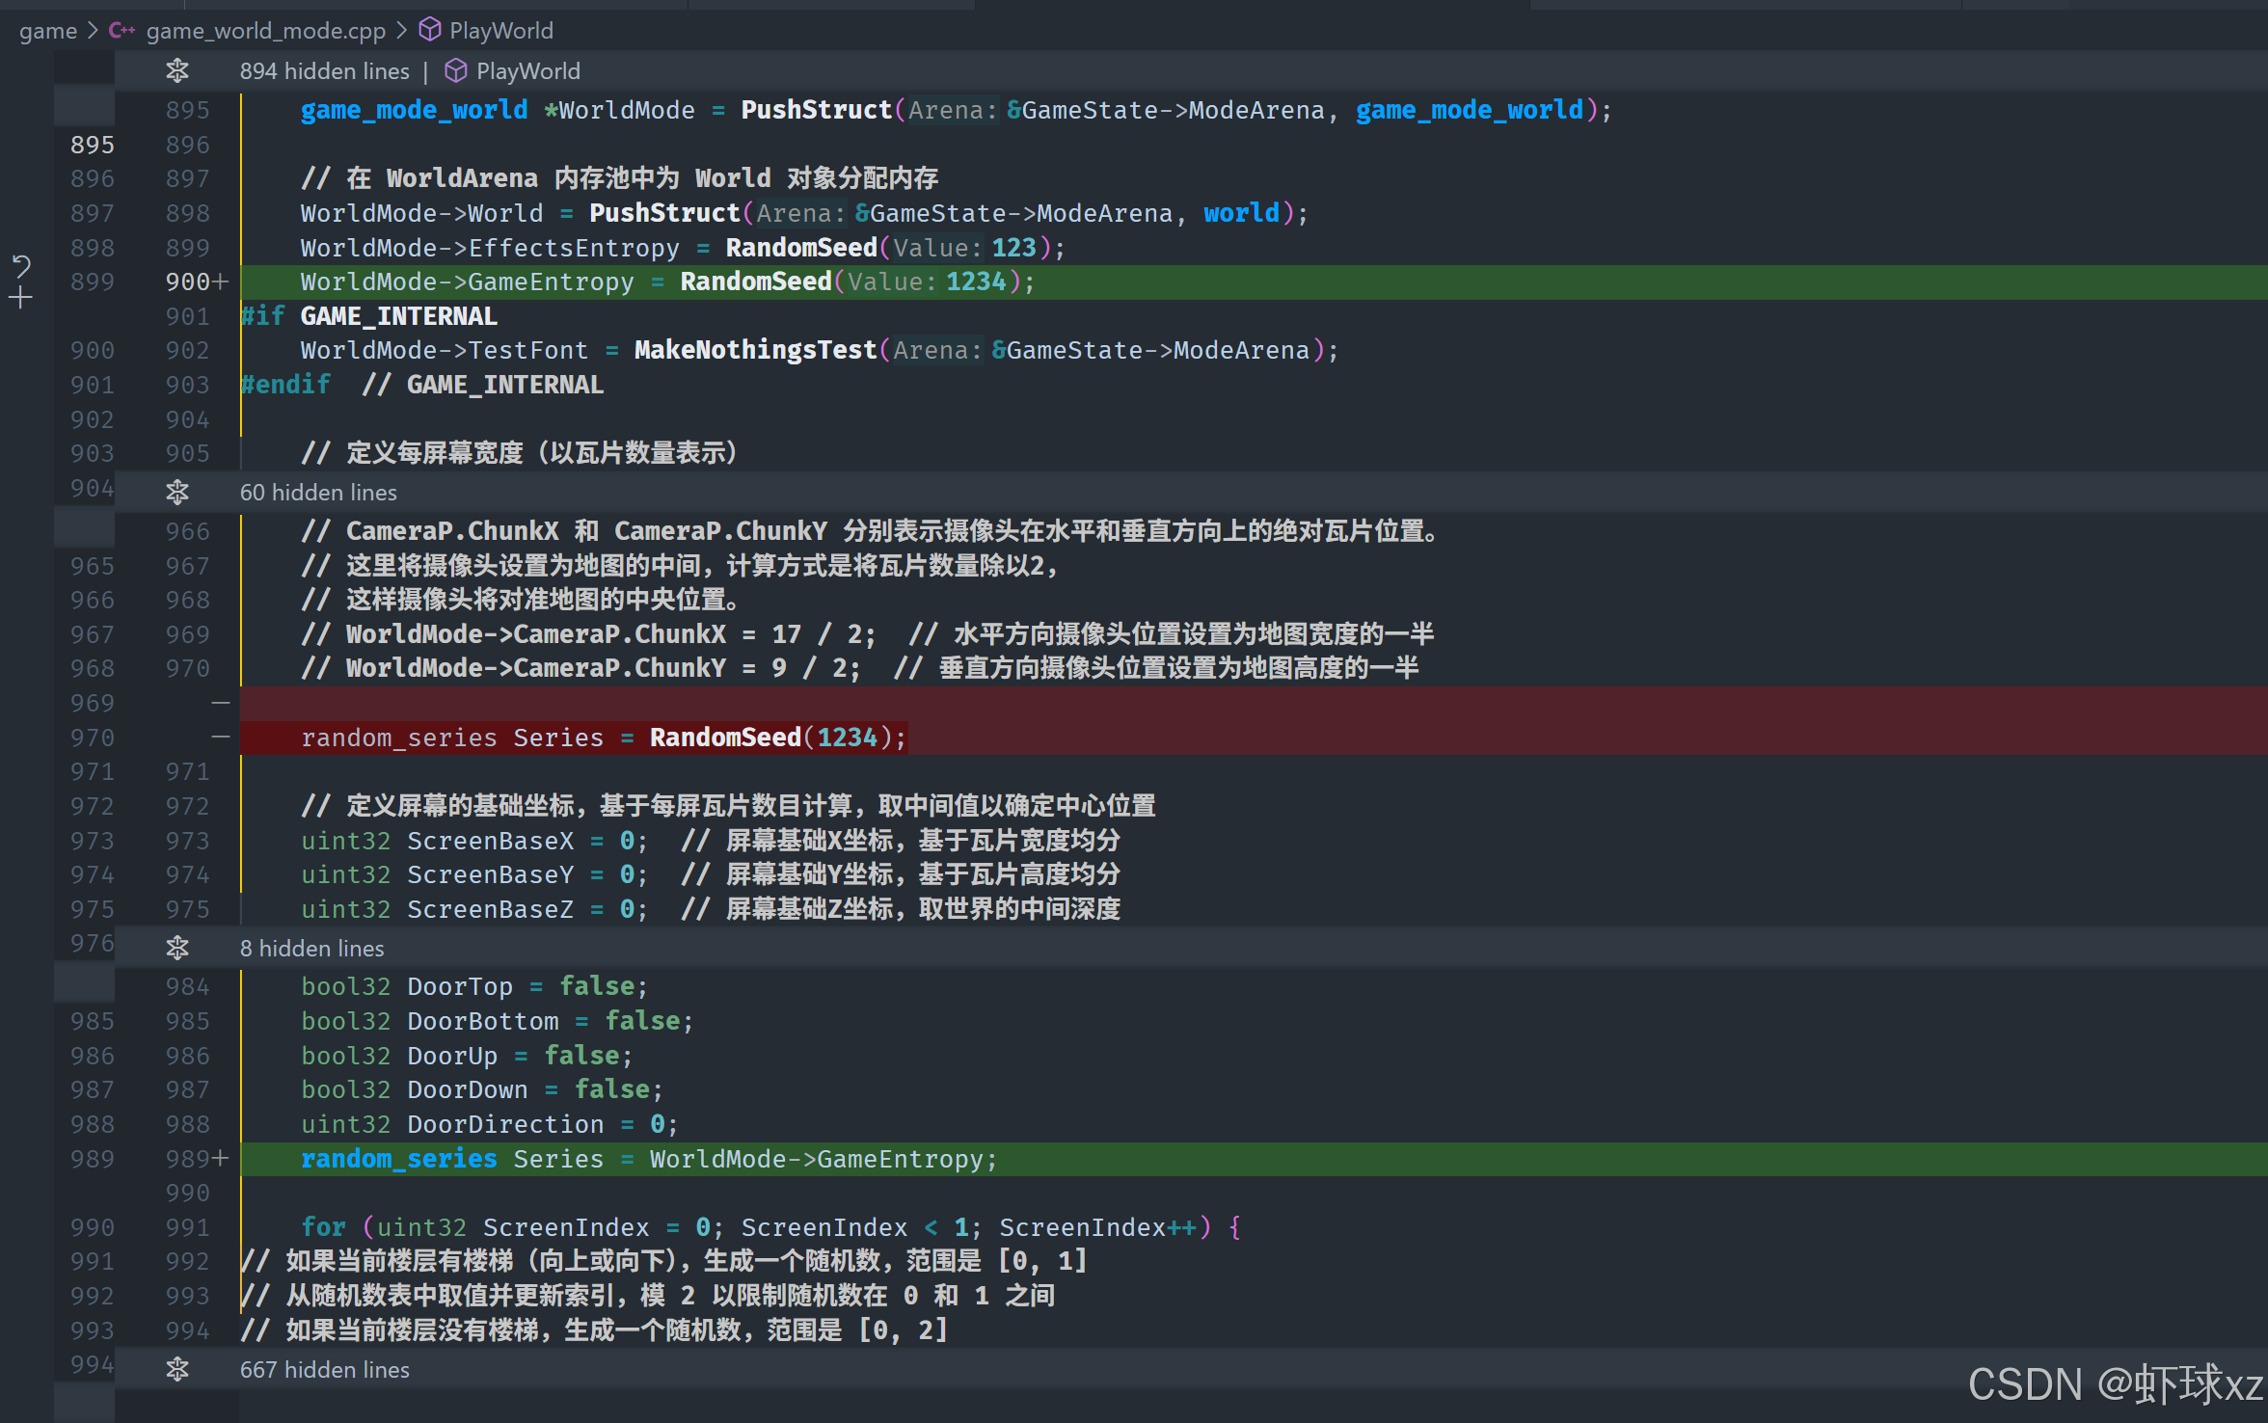The height and width of the screenshot is (1423, 2268).
Task: Click the PlayWorld symbol icon in breadcrumbs
Action: [x=430, y=31]
